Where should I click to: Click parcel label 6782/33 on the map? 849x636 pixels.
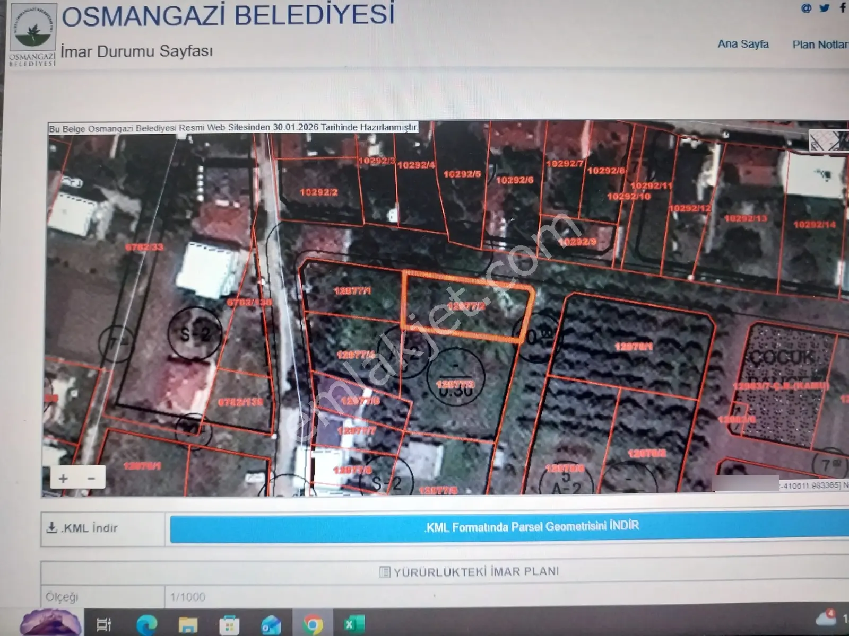[144, 247]
